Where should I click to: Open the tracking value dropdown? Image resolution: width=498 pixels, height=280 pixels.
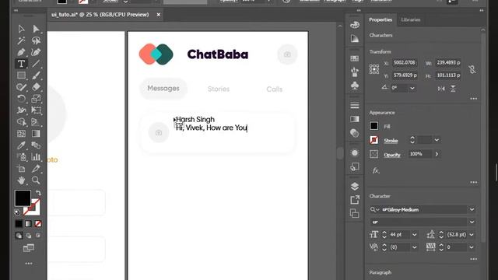pos(472,247)
